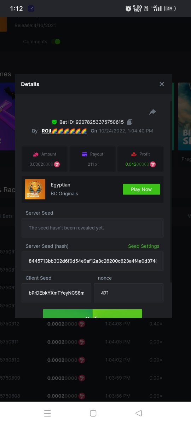Select the nonce field showing 471
Viewport: 191px width, 425px height.
129,293
